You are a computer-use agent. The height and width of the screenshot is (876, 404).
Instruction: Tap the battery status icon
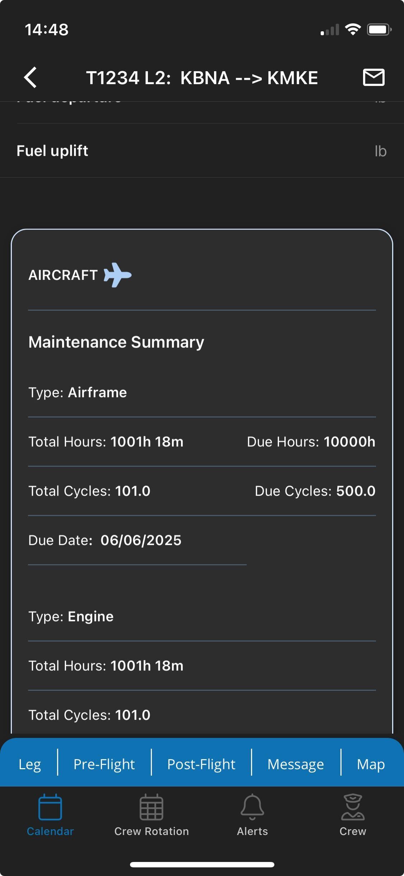point(379,29)
